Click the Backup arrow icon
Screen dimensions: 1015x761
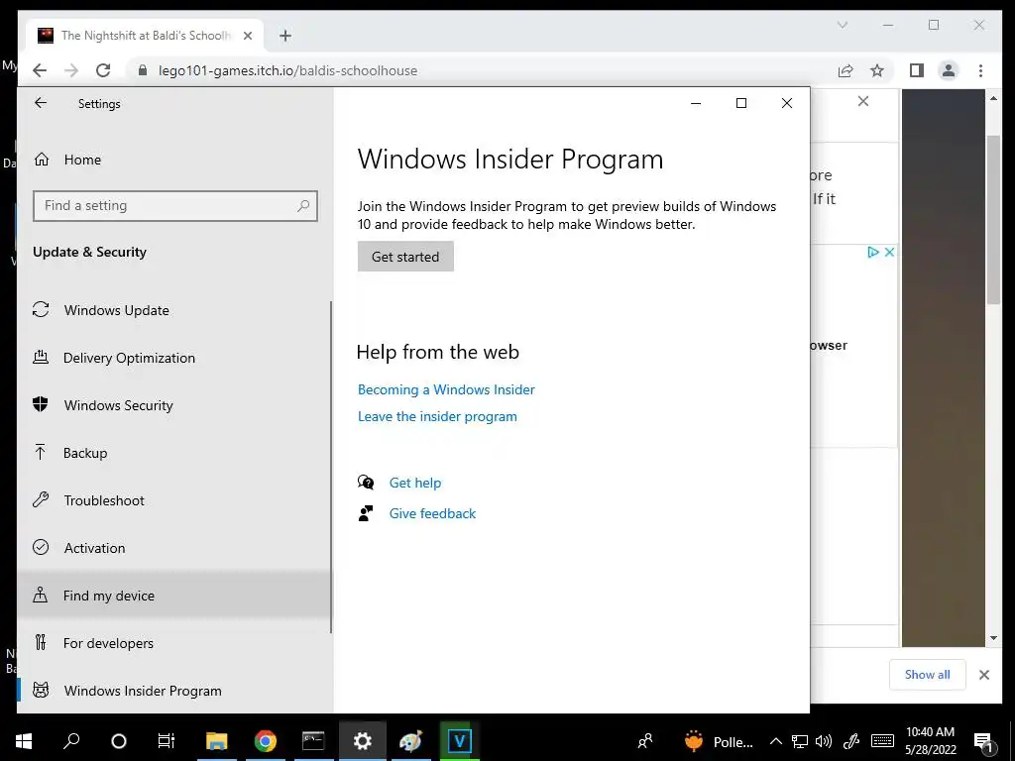click(x=40, y=452)
